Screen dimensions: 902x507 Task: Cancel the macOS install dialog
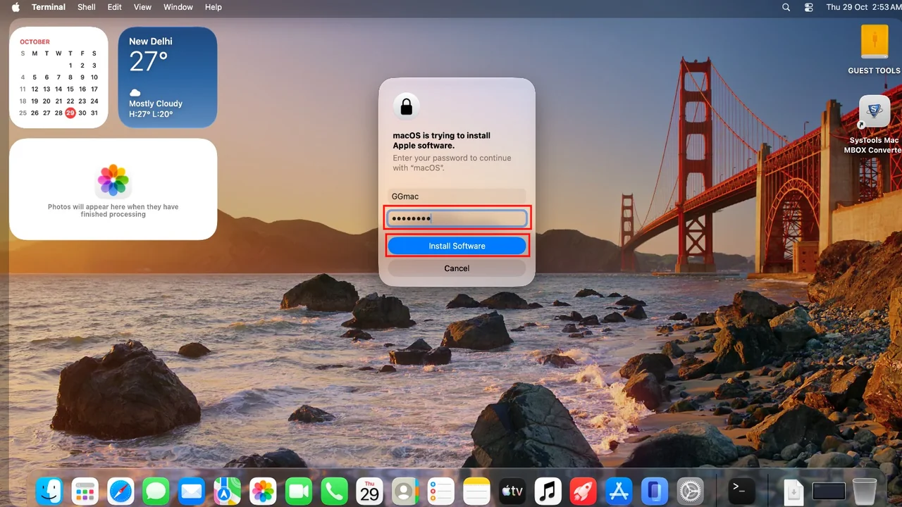click(x=457, y=268)
